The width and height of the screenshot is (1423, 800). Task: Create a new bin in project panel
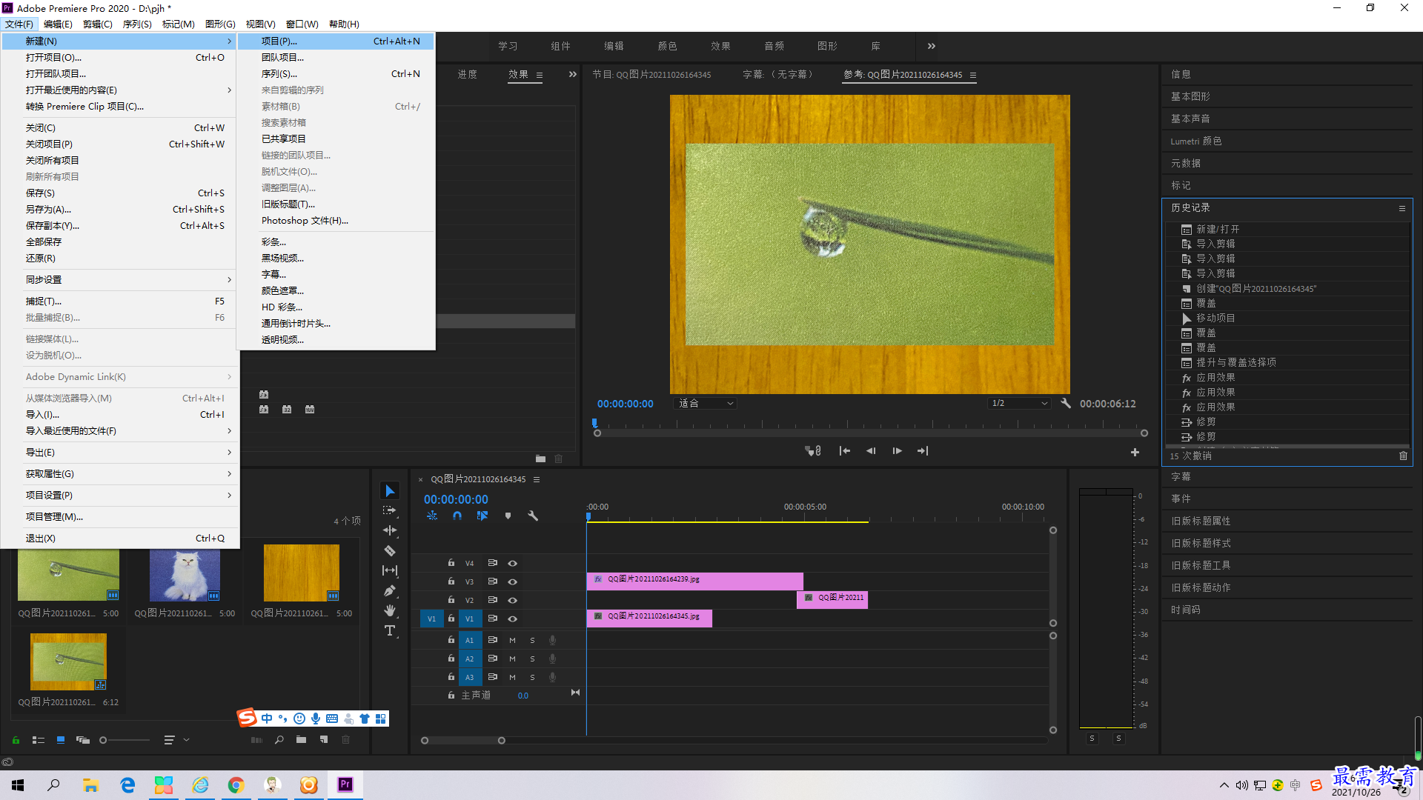(x=301, y=739)
